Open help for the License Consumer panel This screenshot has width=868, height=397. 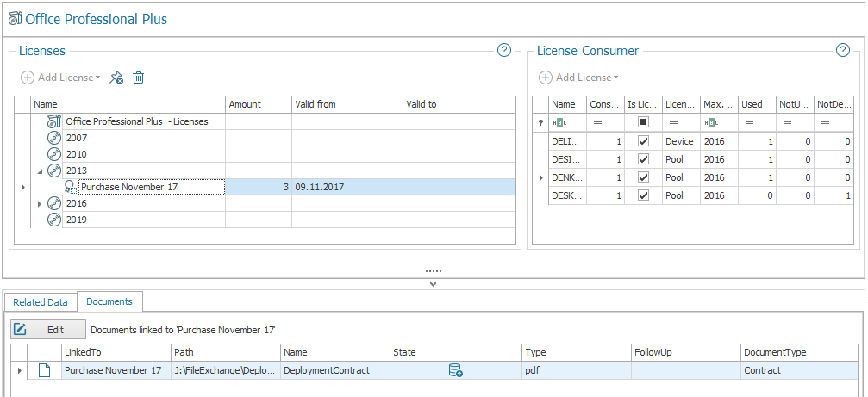(842, 50)
